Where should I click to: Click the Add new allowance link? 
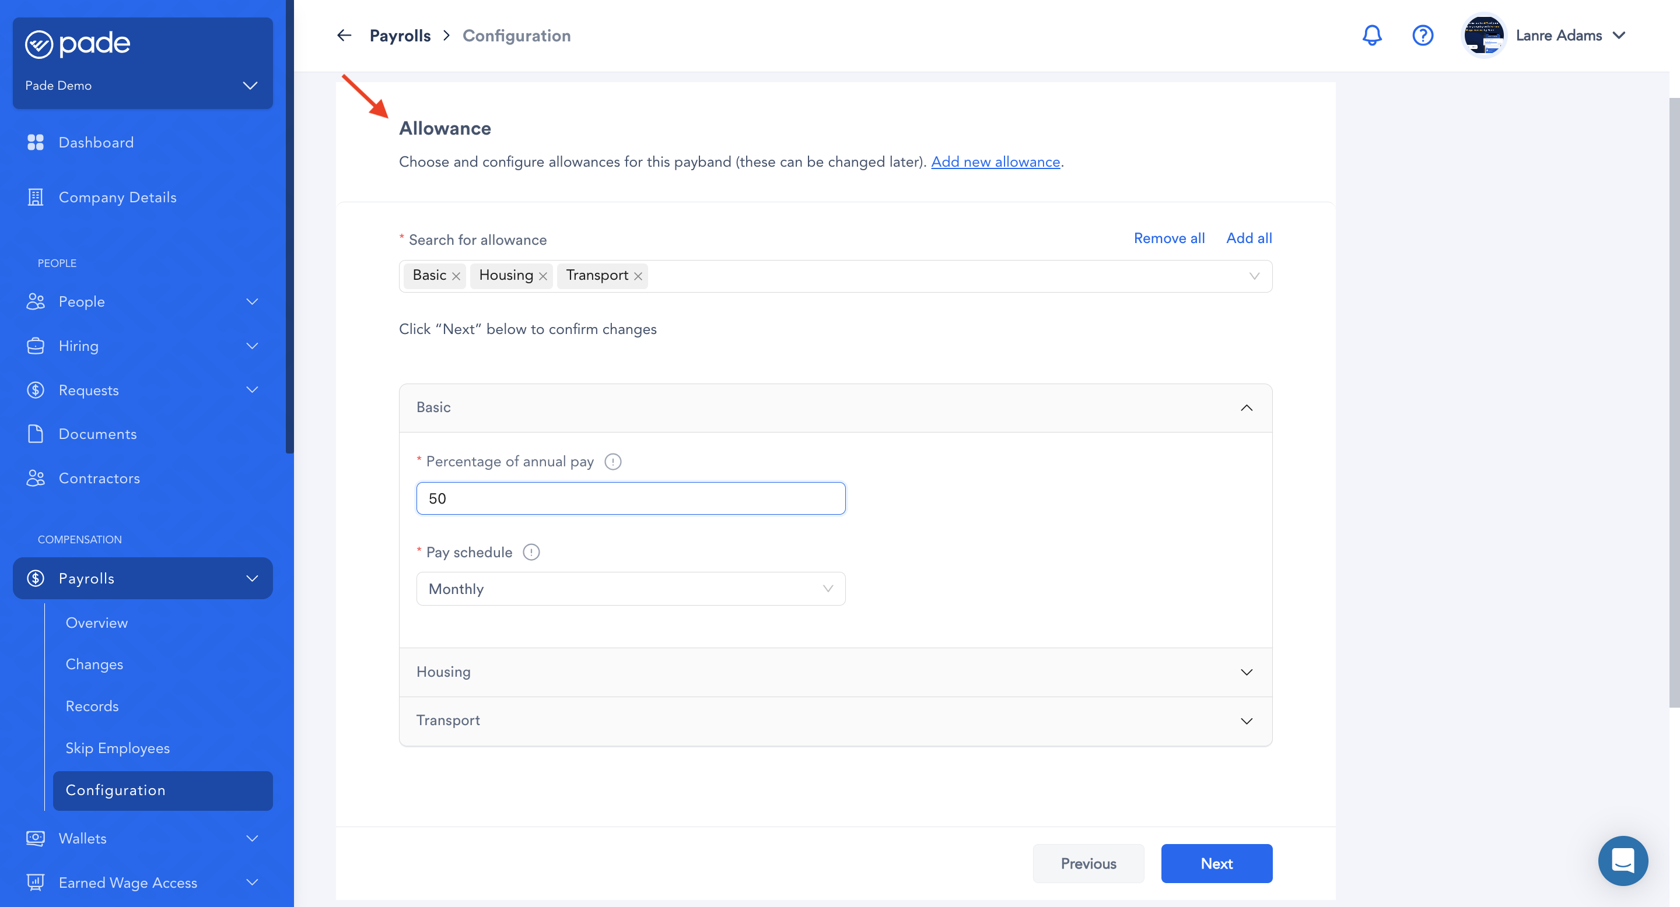click(x=995, y=161)
